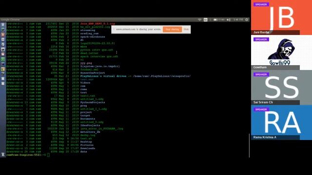Click the green icon in Ubuntu launcher
Image resolution: width=312 pixels, height=175 pixels.
click(3, 59)
